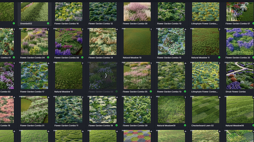
Task: Open the Flower Garden Combo 12 preview image
Action: click(x=103, y=12)
